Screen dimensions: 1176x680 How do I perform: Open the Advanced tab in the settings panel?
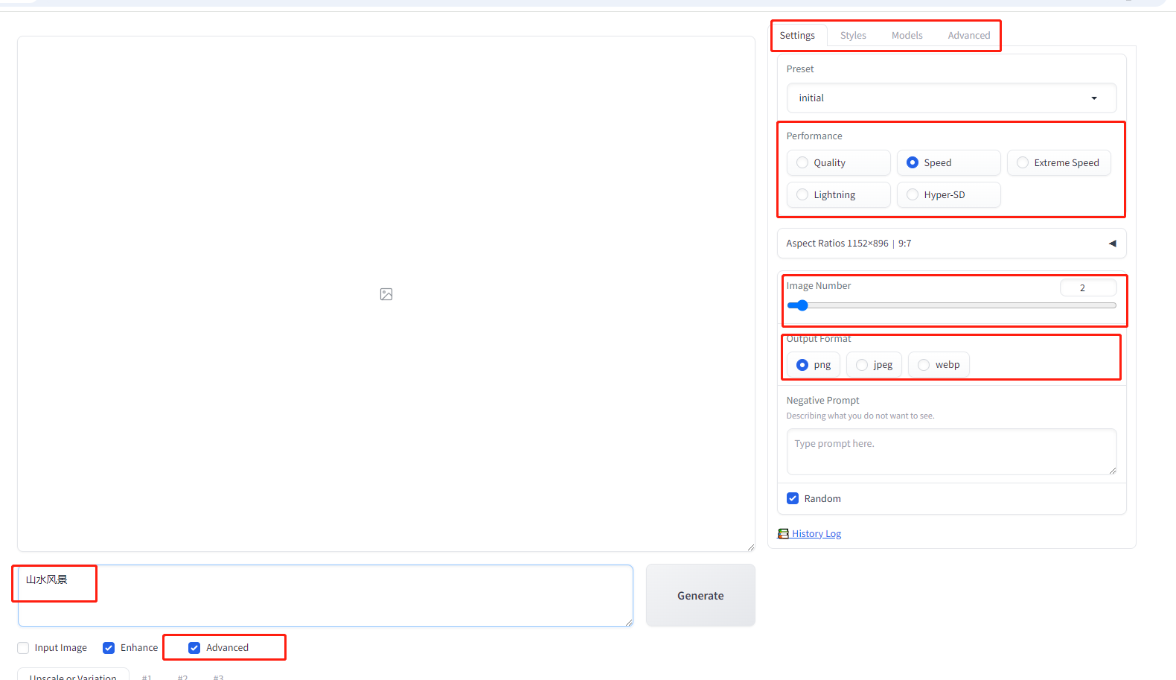pyautogui.click(x=968, y=35)
